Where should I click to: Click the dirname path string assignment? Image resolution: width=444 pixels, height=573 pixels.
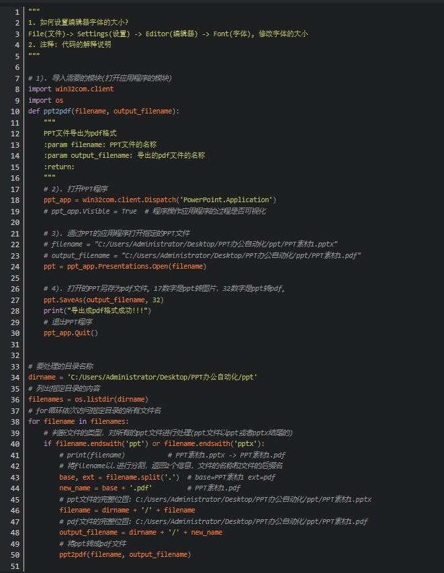coord(142,377)
